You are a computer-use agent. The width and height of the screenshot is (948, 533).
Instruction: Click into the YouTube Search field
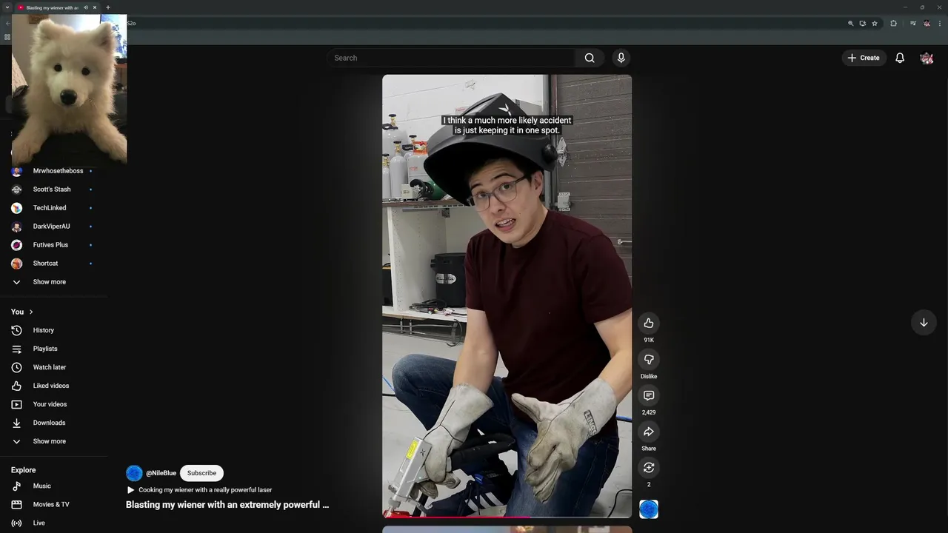click(452, 58)
